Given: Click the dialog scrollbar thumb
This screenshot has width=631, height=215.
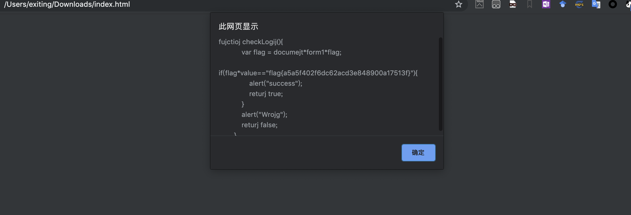Looking at the screenshot, I should (440, 84).
